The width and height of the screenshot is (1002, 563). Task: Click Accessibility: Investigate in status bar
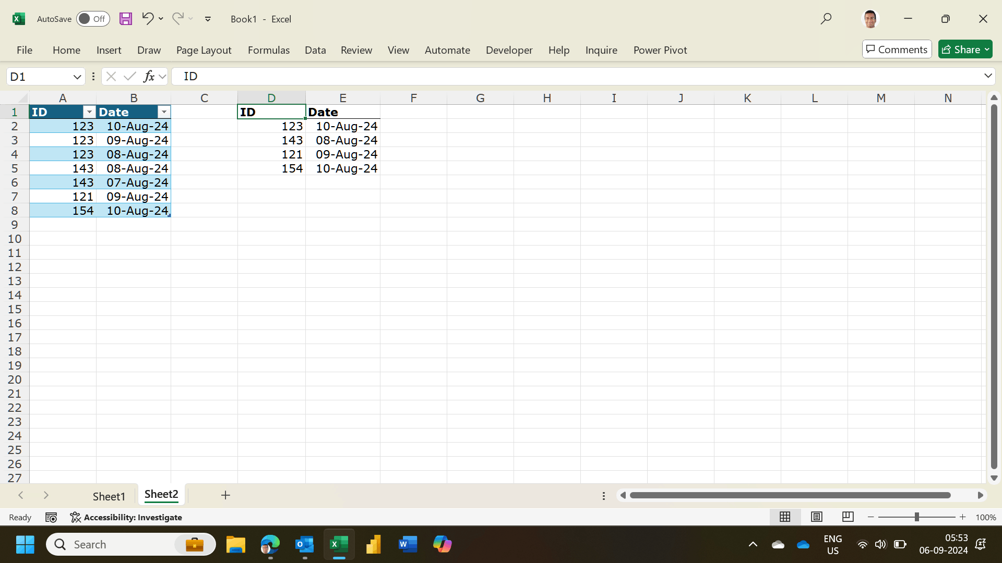[126, 517]
